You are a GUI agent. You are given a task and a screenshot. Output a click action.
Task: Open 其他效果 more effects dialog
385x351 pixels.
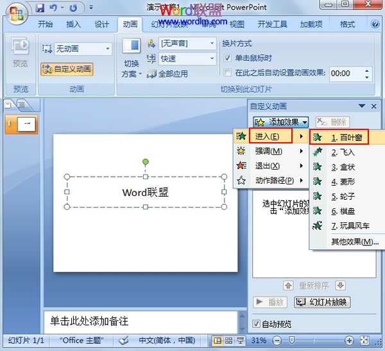pyautogui.click(x=355, y=241)
